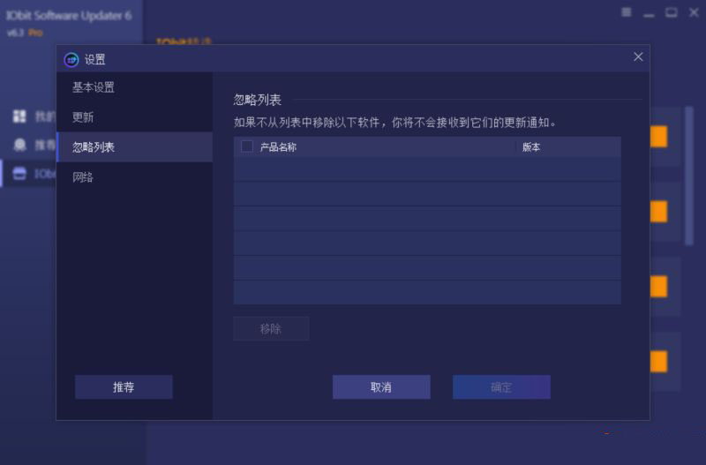Click the badge icon in main sidebar
This screenshot has width=706, height=465.
coord(19,145)
